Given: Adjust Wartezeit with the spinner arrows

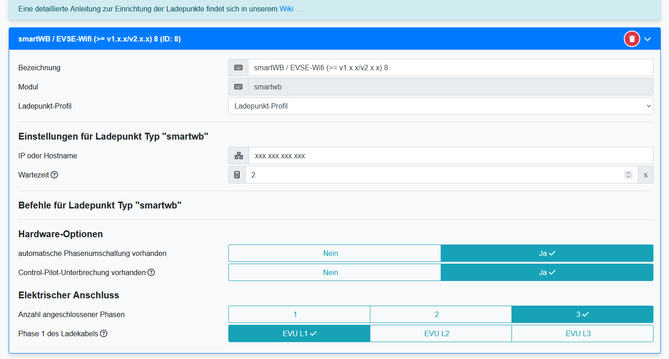Looking at the screenshot, I should 628,175.
